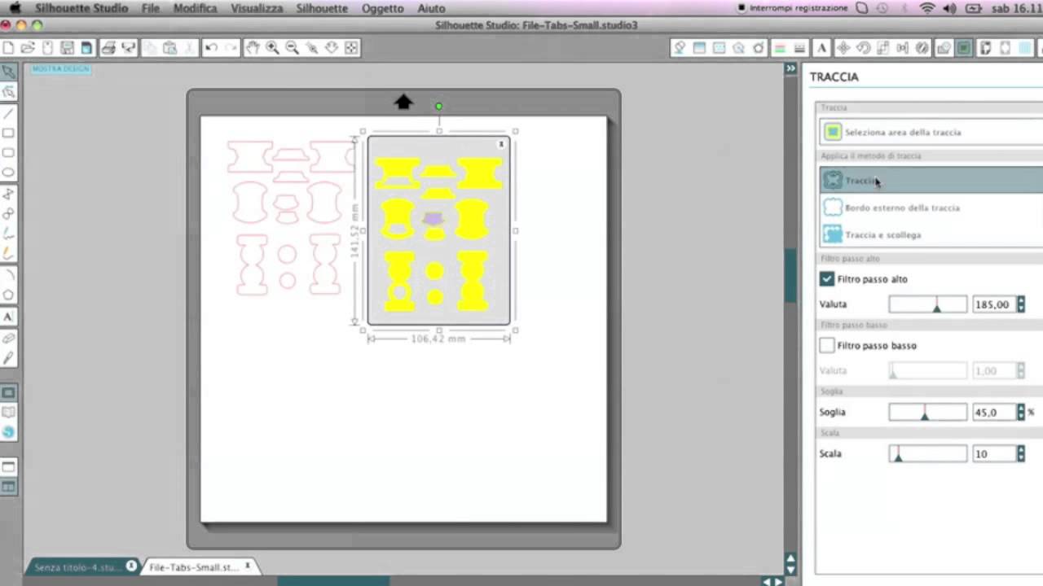The height and width of the screenshot is (586, 1043).
Task: Select the Text tool in the left toolbar
Action: pos(8,317)
